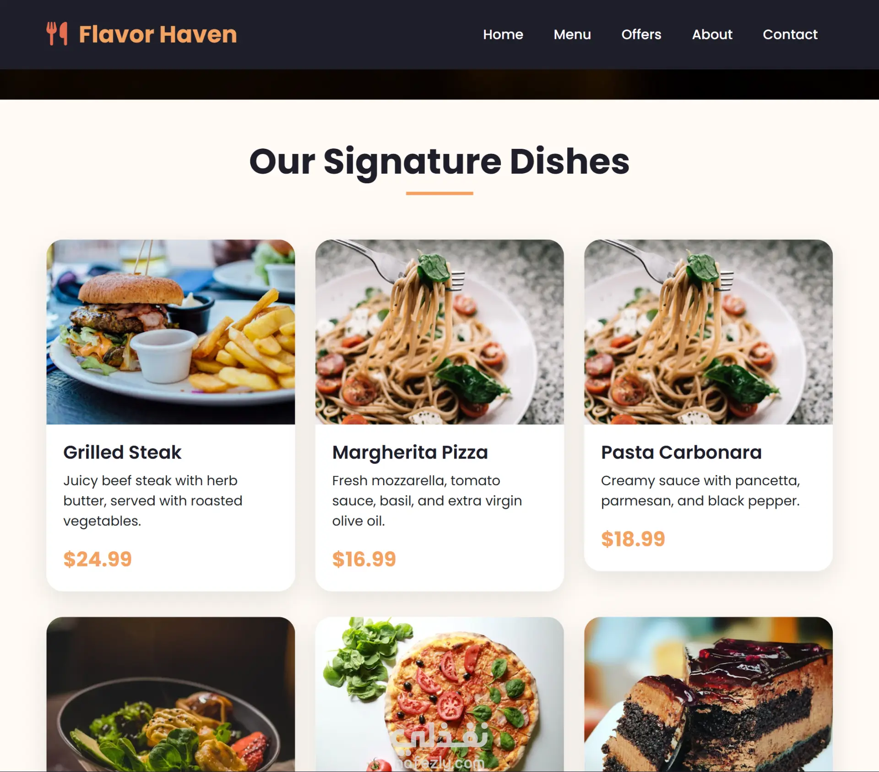Click the $18.99 price label
The width and height of the screenshot is (879, 772).
(633, 539)
